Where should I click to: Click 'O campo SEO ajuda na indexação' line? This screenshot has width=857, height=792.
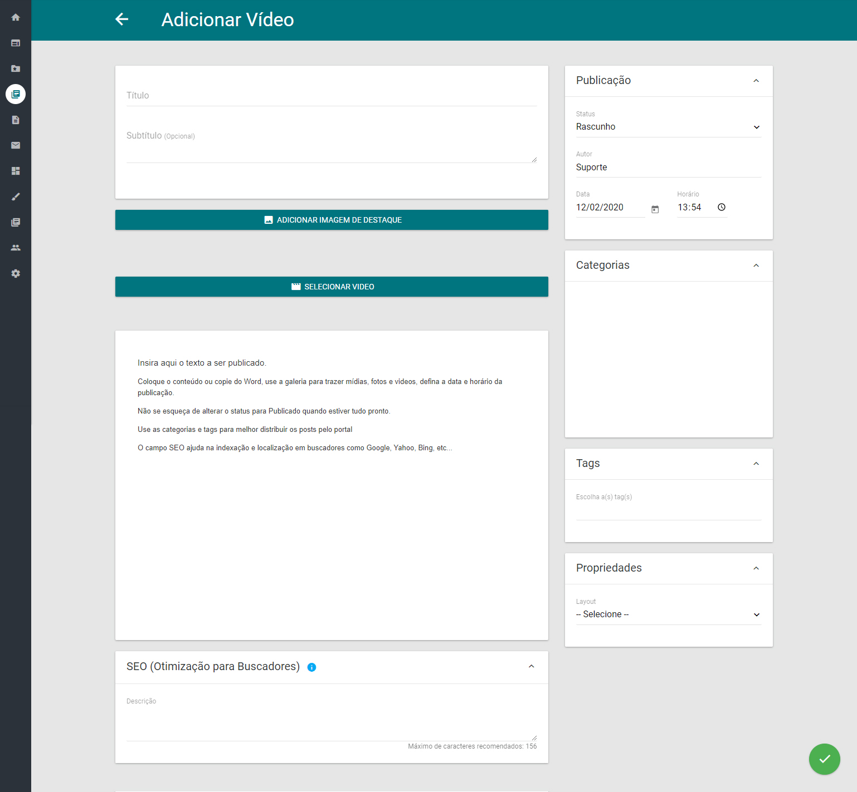[x=295, y=448]
